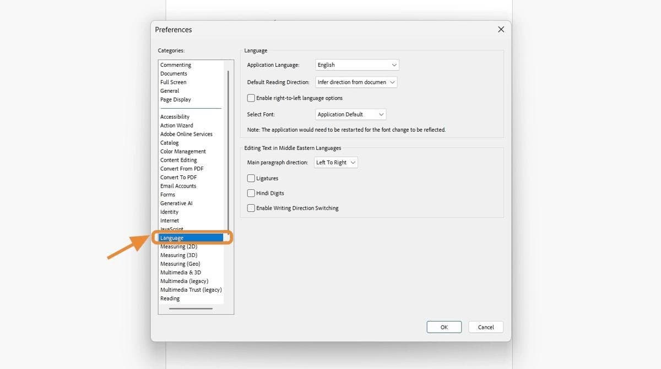Open the Internet preferences

(x=170, y=220)
